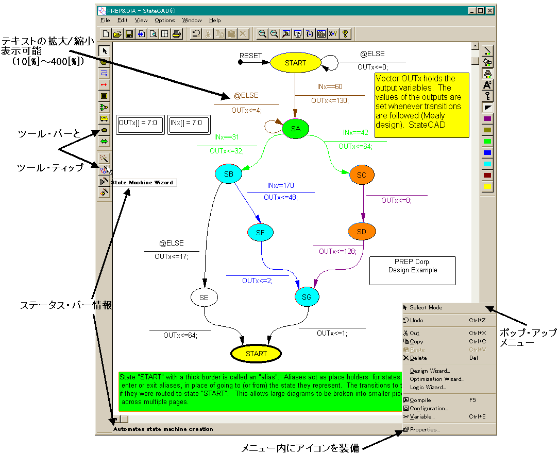The height and width of the screenshot is (454, 559).
Task: Open the File menu
Action: tap(105, 21)
